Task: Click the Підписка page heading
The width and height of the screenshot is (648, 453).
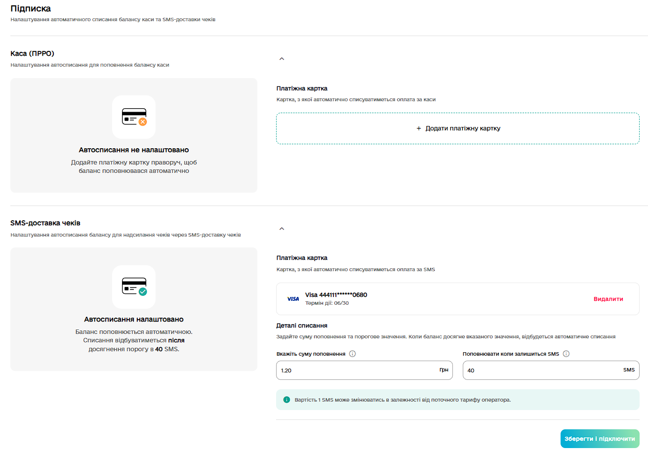Action: [x=31, y=8]
